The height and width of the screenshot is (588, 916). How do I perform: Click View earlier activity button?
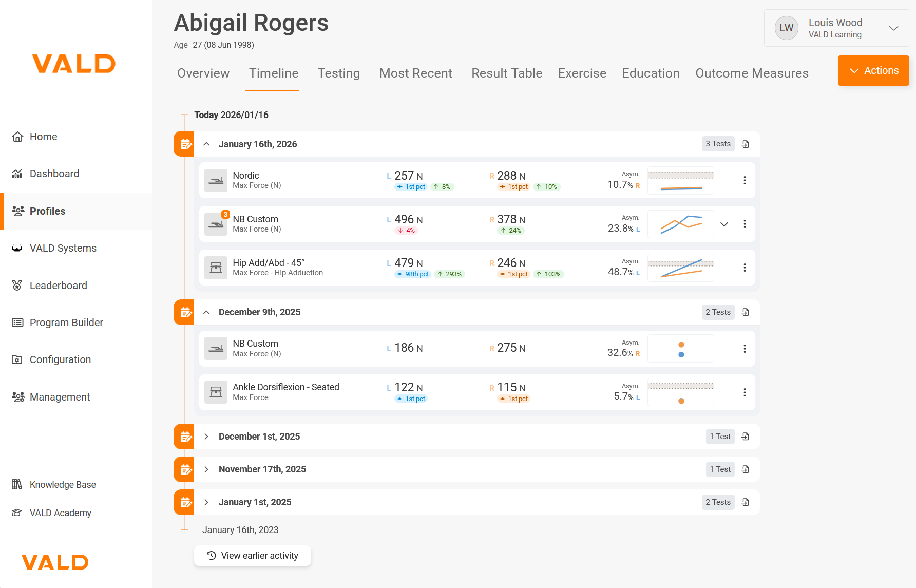click(x=253, y=556)
